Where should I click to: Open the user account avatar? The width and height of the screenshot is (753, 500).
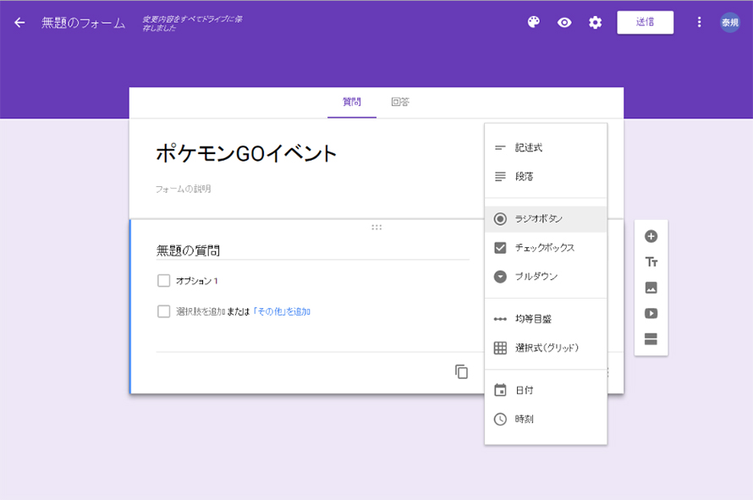[x=729, y=23]
